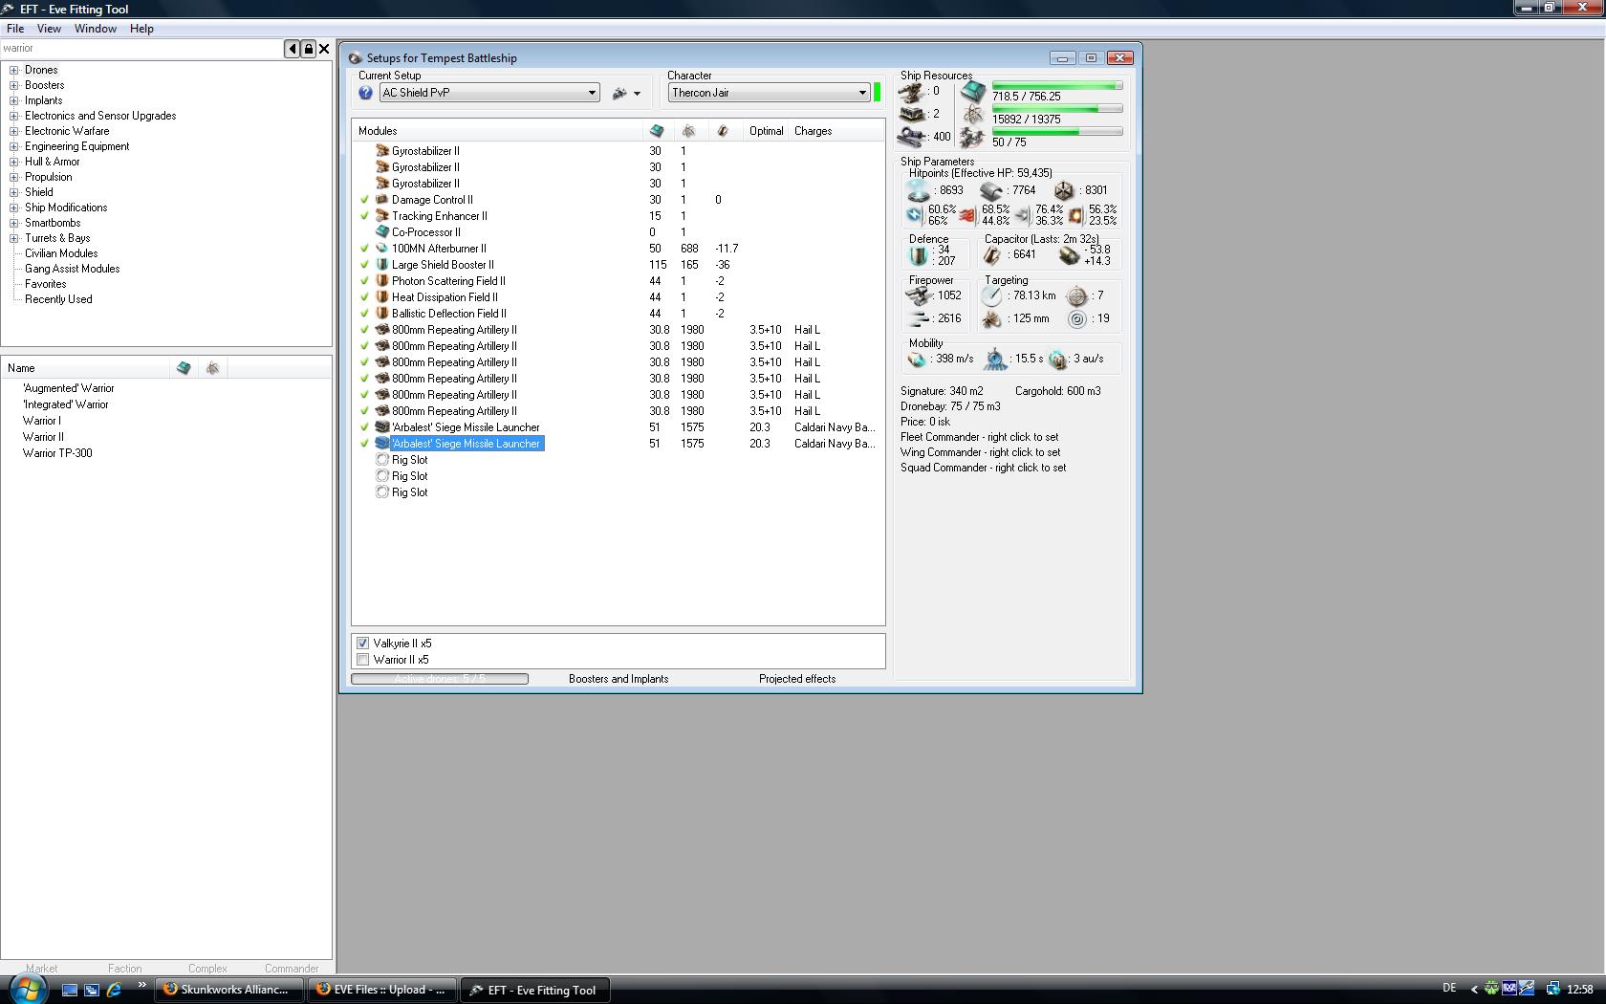The height and width of the screenshot is (1004, 1606).
Task: Click powergrid icon in the Name list header
Action: [x=213, y=368]
